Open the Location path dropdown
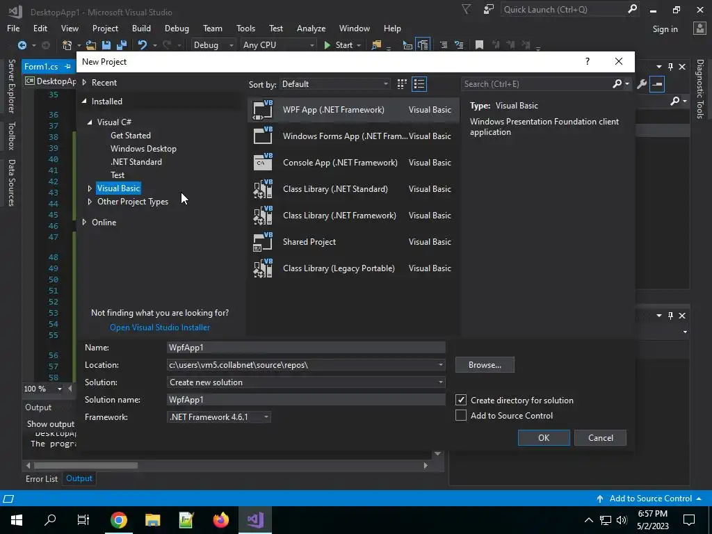The width and height of the screenshot is (712, 534). coord(440,364)
